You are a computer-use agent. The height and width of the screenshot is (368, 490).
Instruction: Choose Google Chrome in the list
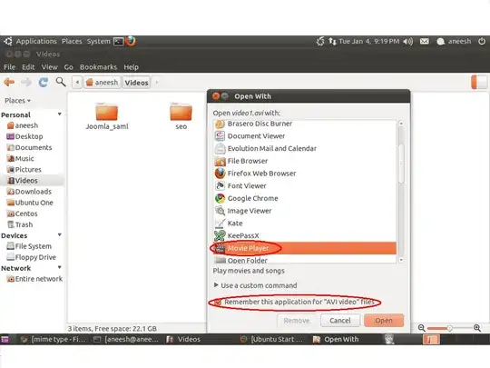point(305,198)
